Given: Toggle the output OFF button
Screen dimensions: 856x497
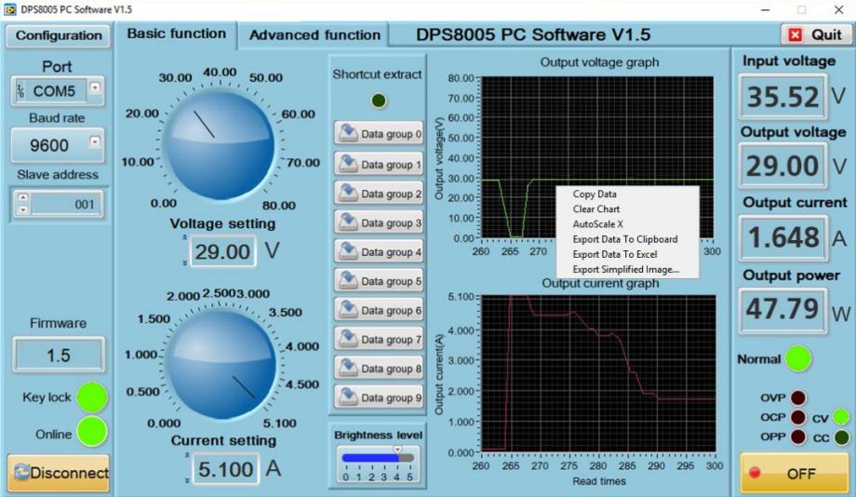Looking at the screenshot, I should point(794,473).
